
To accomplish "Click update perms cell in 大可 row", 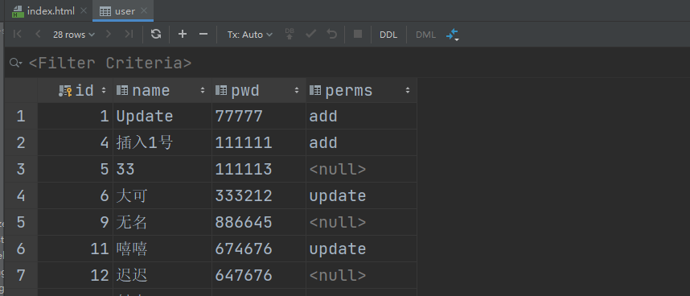I will tap(361, 195).
